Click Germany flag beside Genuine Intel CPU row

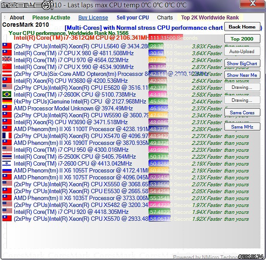[x=7, y=101]
